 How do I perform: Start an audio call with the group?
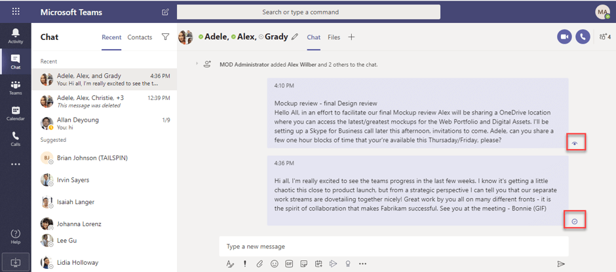[x=583, y=37]
